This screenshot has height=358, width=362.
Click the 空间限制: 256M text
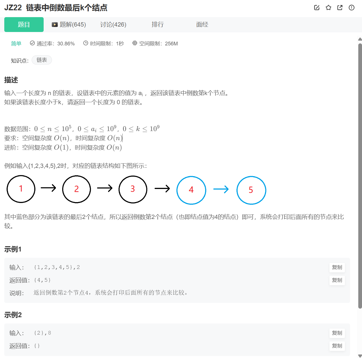[x=158, y=44]
